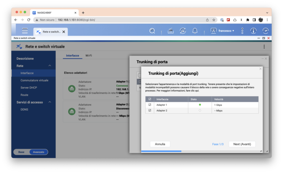The width and height of the screenshot is (283, 173).
Task: Toggle the browser side panel icon
Action: pyautogui.click(x=254, y=20)
